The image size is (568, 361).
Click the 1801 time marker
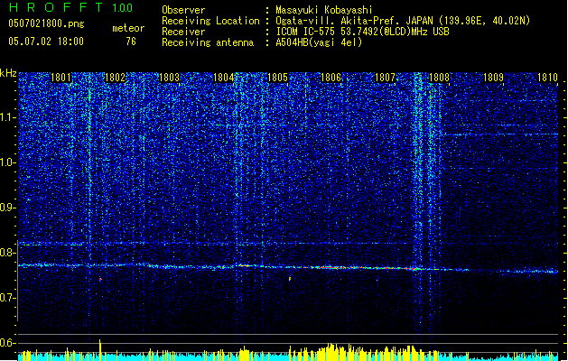coord(61,78)
